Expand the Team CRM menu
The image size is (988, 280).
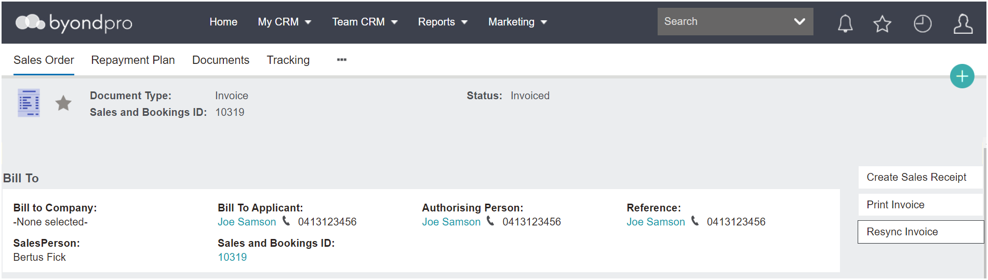coord(365,22)
